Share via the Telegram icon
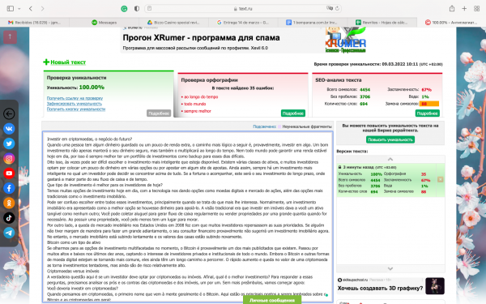 [x=9, y=233]
